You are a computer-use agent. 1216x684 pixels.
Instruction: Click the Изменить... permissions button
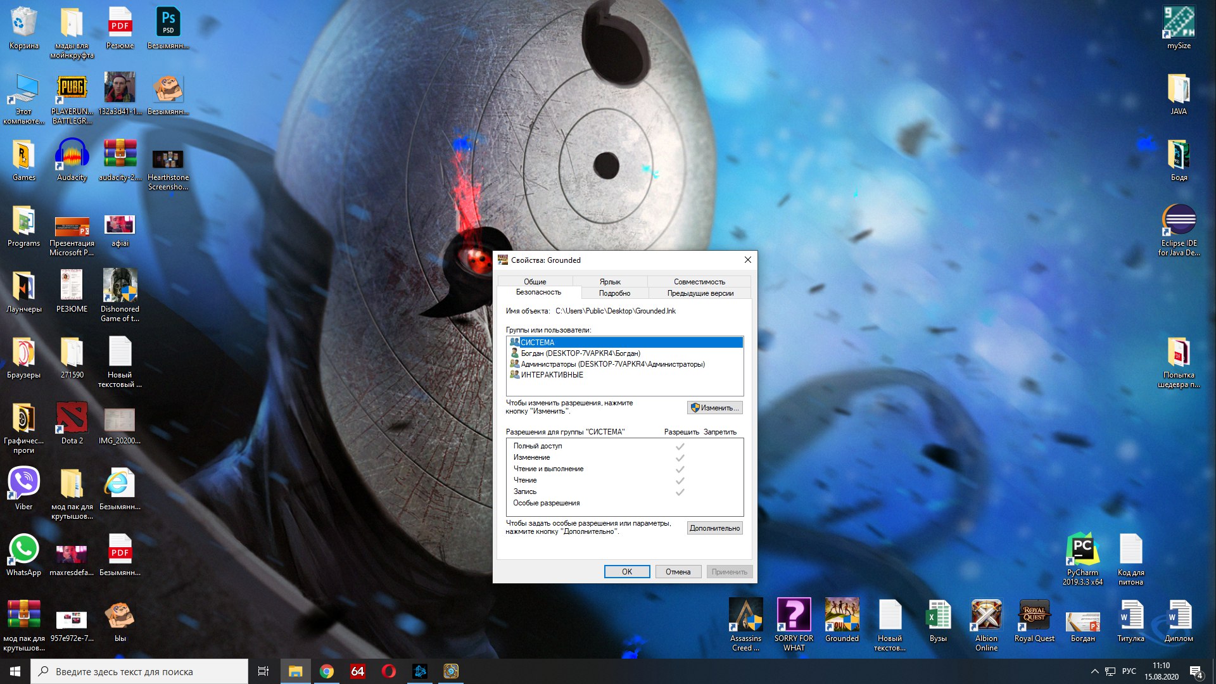point(714,408)
